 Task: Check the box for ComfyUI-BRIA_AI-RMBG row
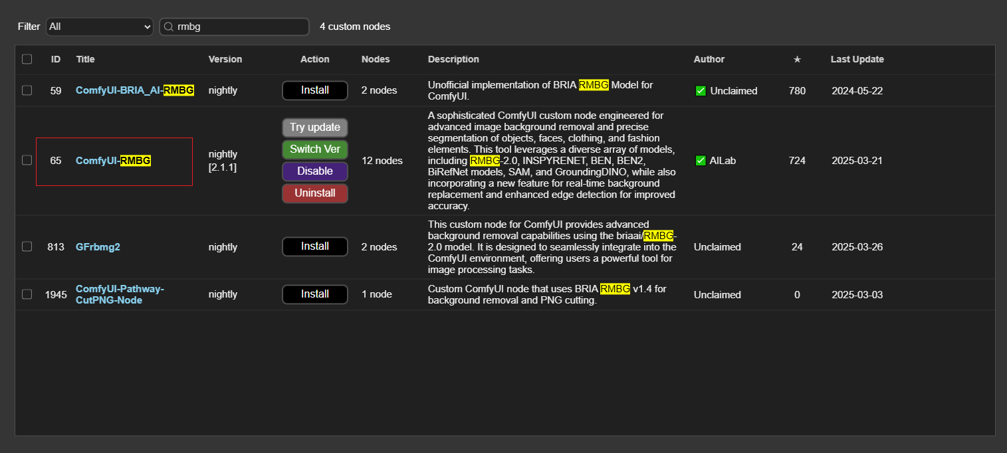[x=27, y=90]
